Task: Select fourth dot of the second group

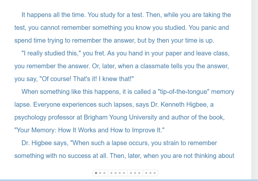Action: pos(124,173)
